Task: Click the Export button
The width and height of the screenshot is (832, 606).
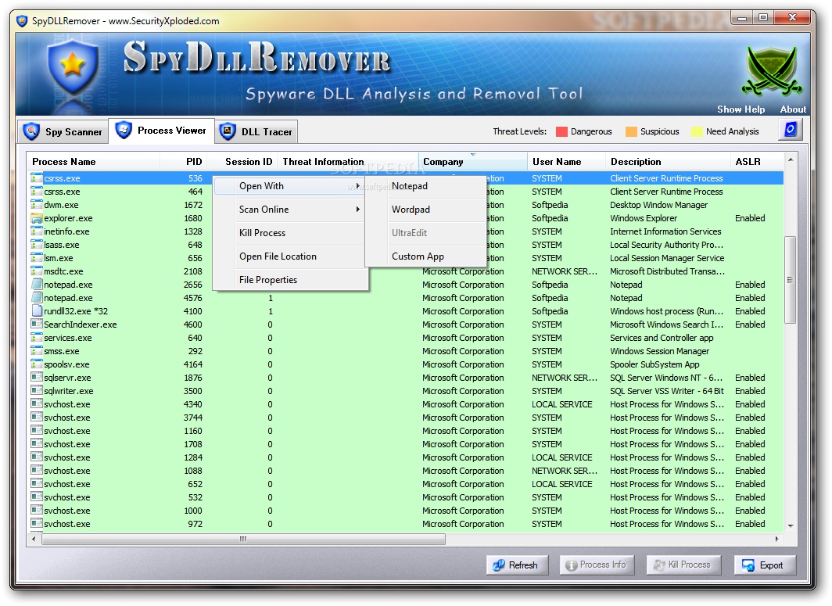Action: [765, 565]
